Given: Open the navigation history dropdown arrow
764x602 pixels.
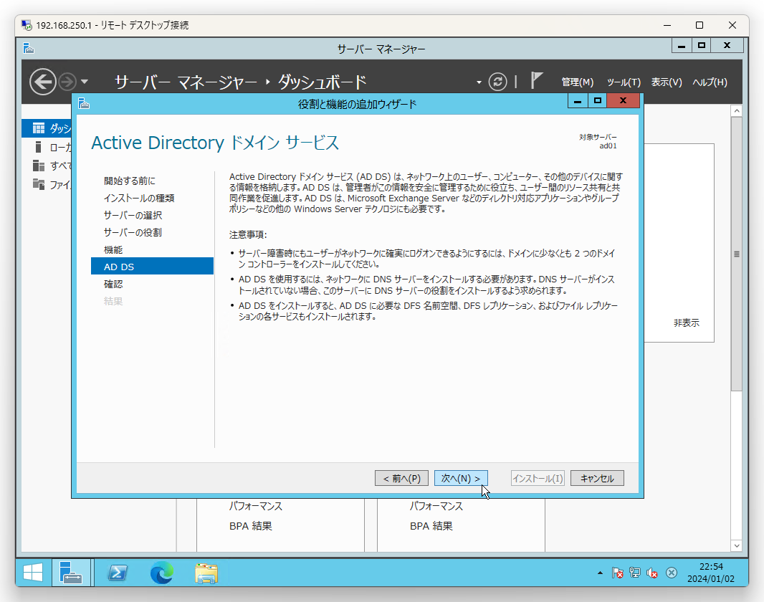Looking at the screenshot, I should [85, 82].
